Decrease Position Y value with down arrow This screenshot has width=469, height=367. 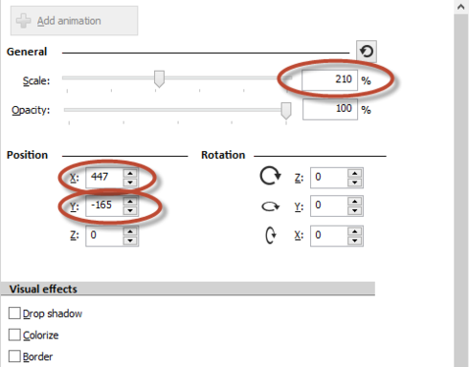point(130,210)
